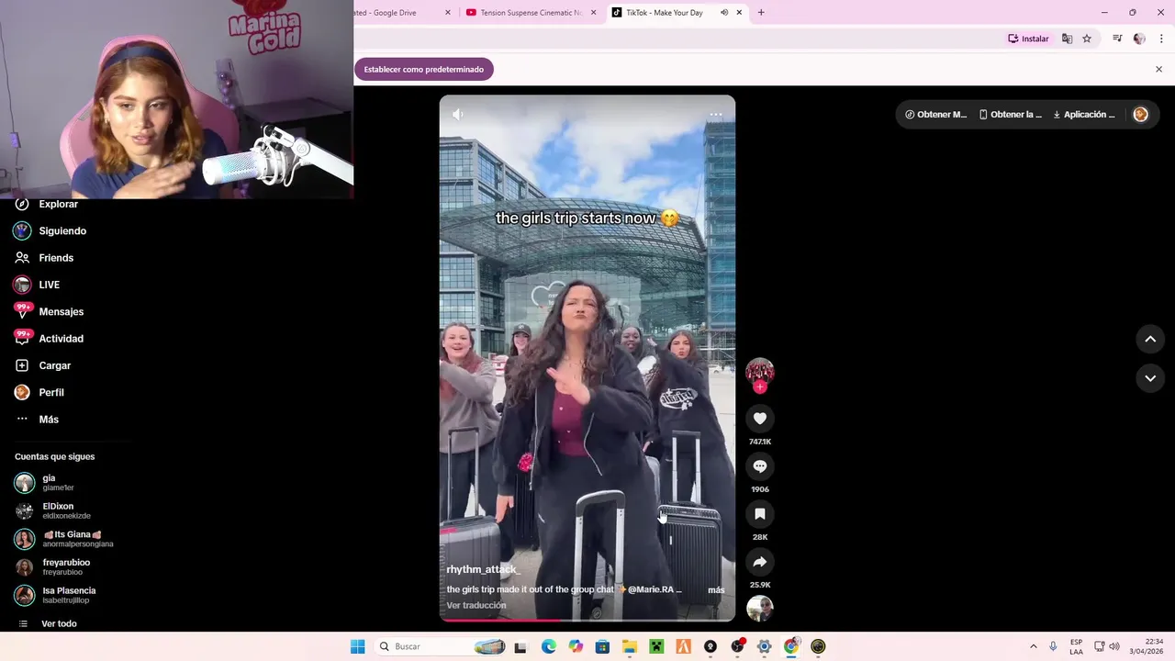Open OBS Studio with red badge
Image resolution: width=1175 pixels, height=661 pixels.
click(x=737, y=646)
